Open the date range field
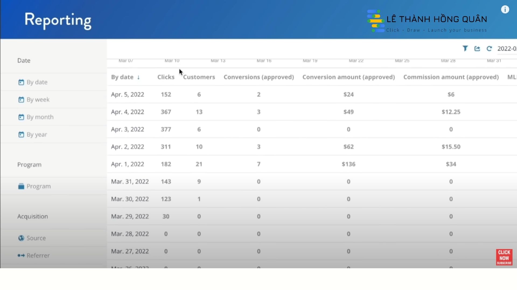Image resolution: width=517 pixels, height=290 pixels. [507, 49]
